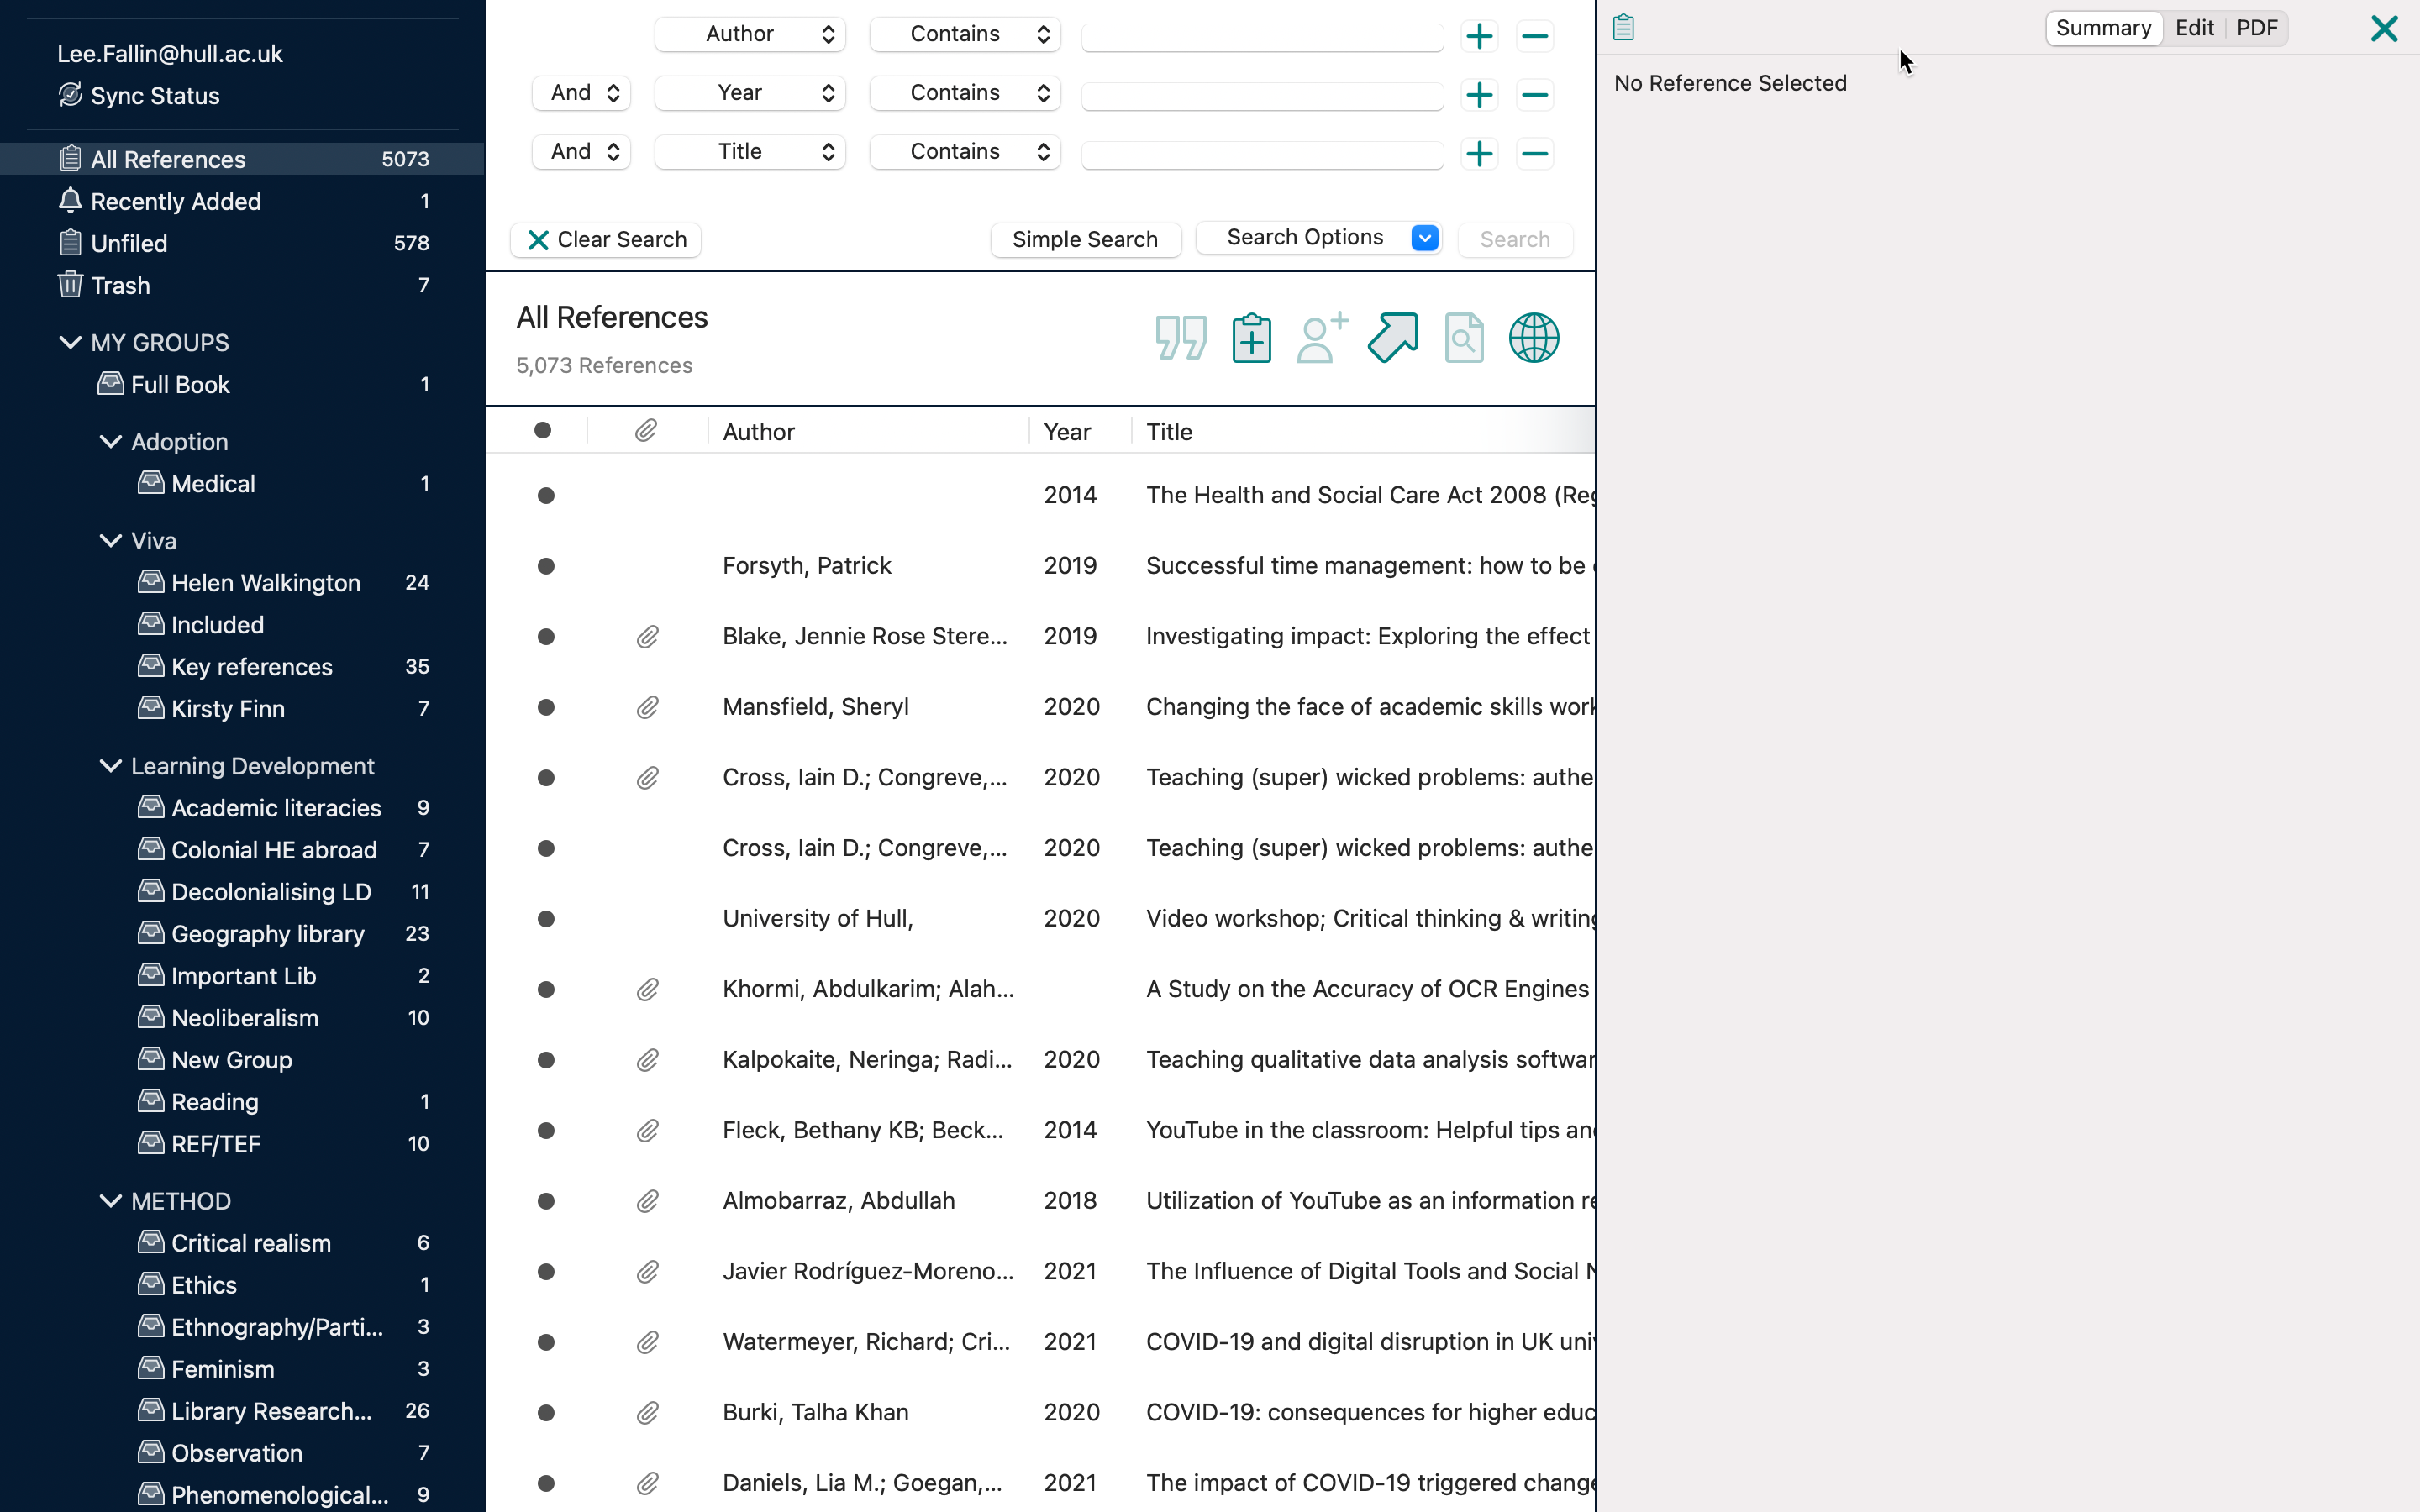
Task: Toggle read status dot for Forsyth, Patrick
Action: pos(546,567)
